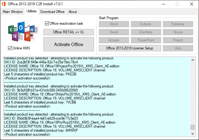199x140 pixels.
Task: Start Skype program button
Action: coord(178,32)
